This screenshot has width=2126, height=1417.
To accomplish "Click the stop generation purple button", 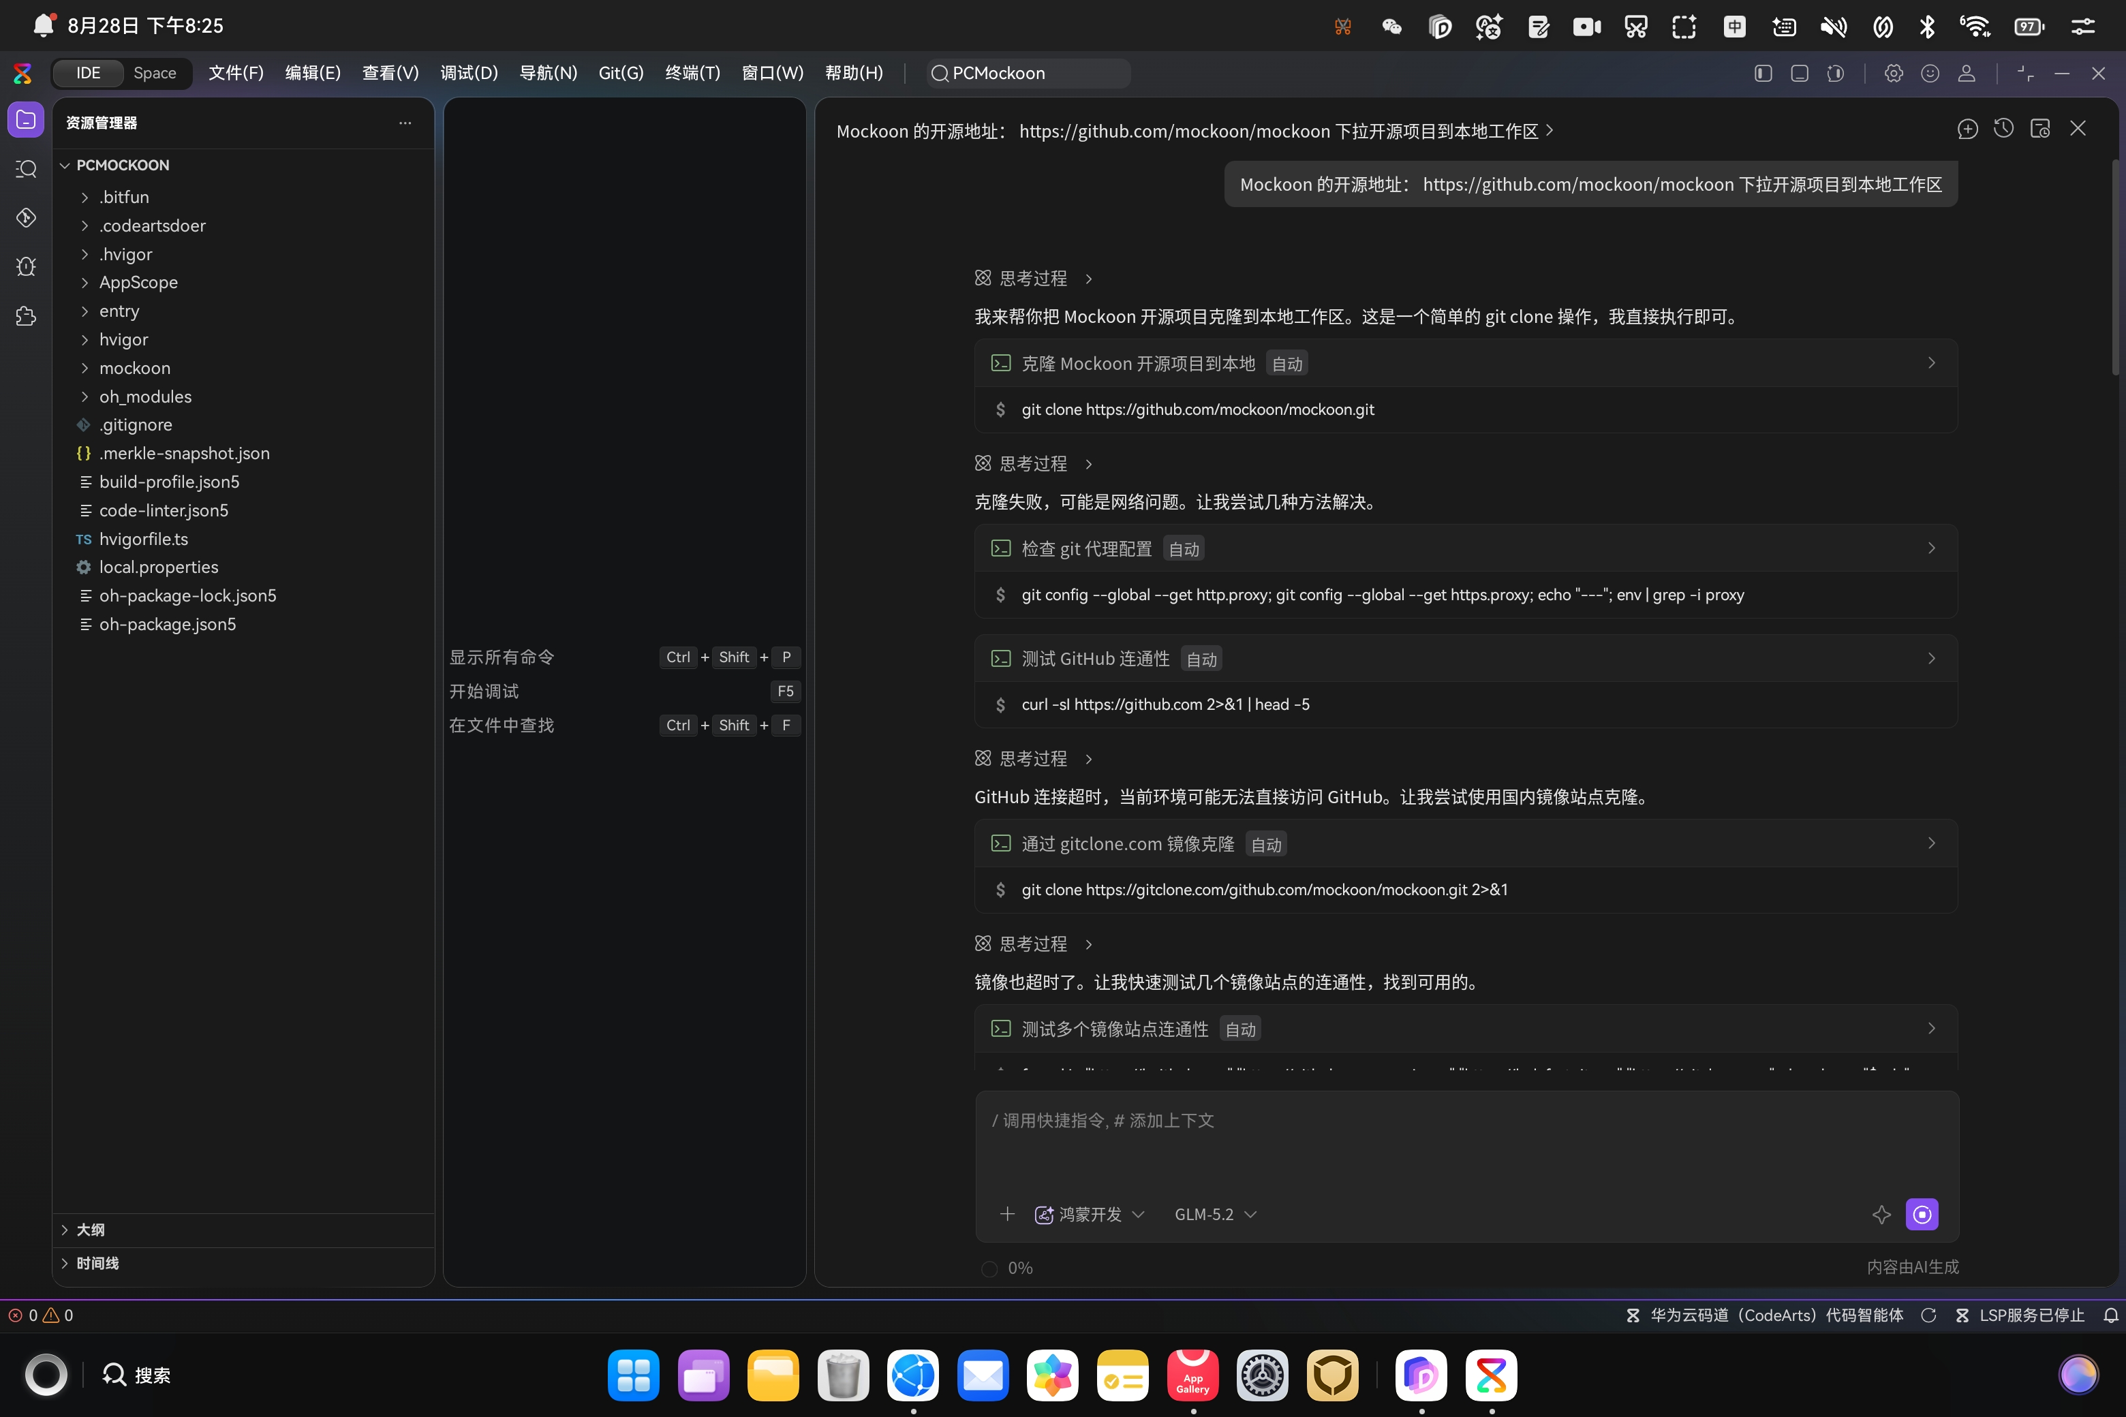I will coord(1922,1214).
